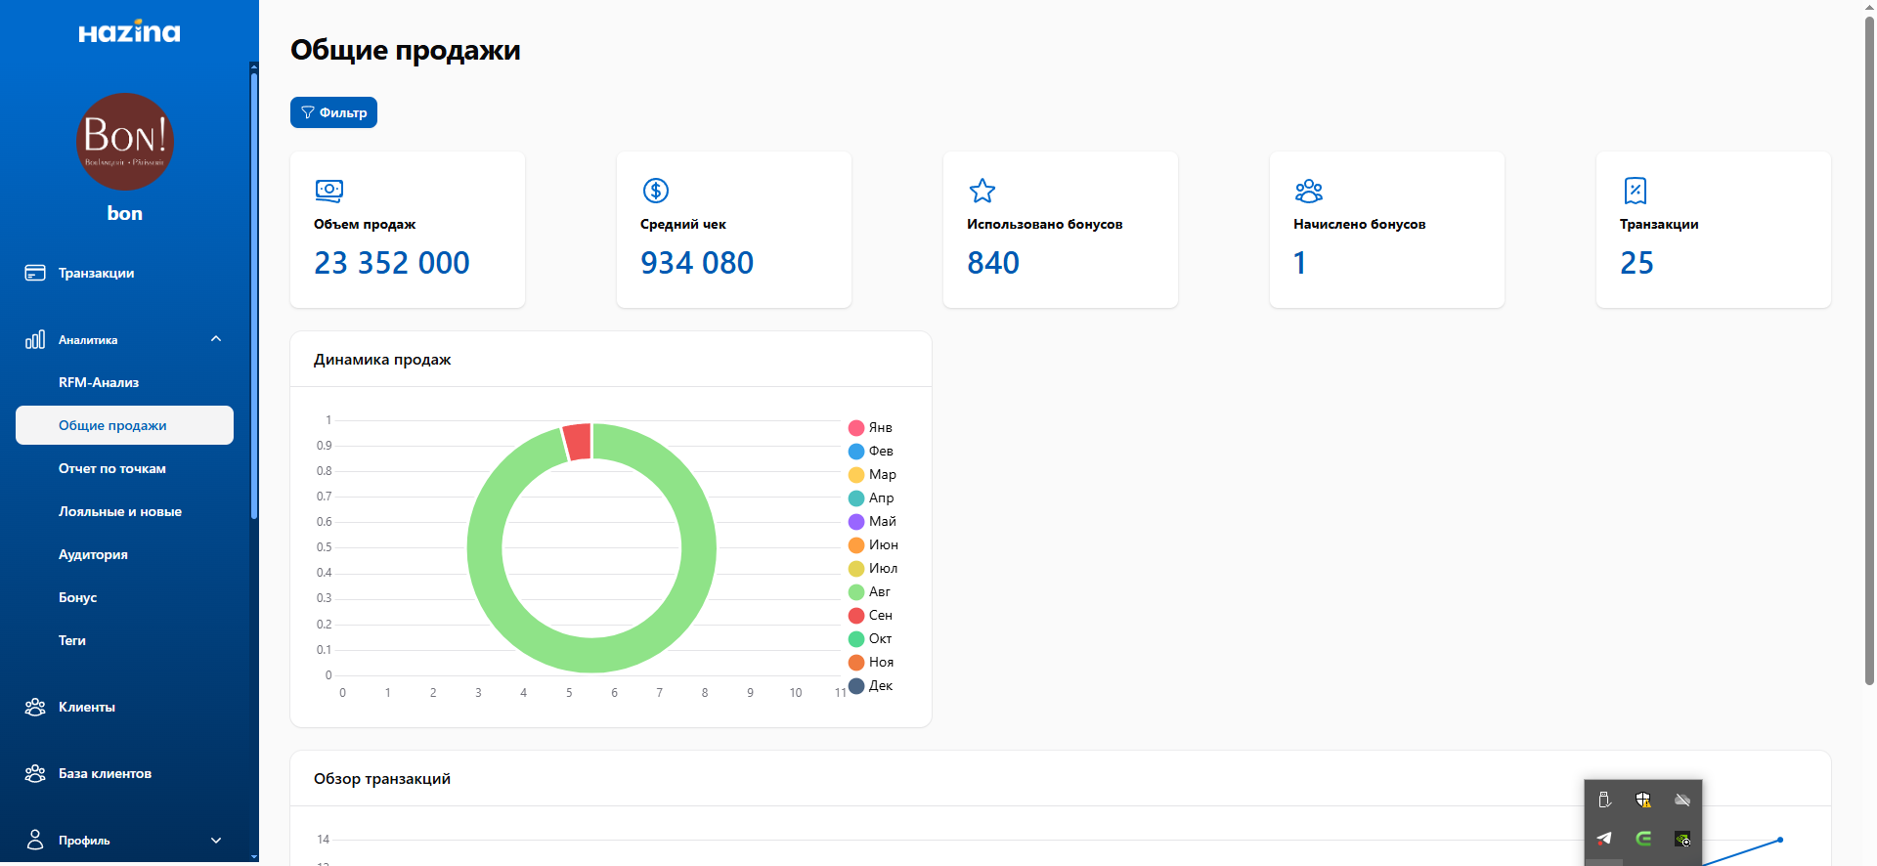Viewport: 1877px width, 866px height.
Task: Click the Клиенты people icon
Action: (35, 707)
